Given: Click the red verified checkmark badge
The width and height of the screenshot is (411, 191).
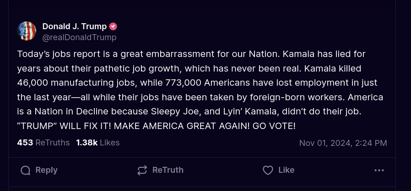Looking at the screenshot, I should 113,26.
